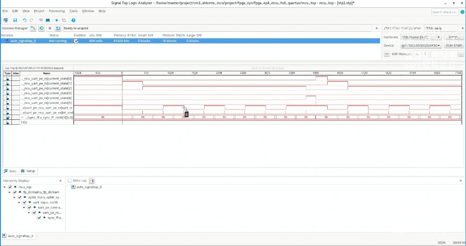Uncheck uart_pe_core hierarchy checkbox

tap(29, 207)
